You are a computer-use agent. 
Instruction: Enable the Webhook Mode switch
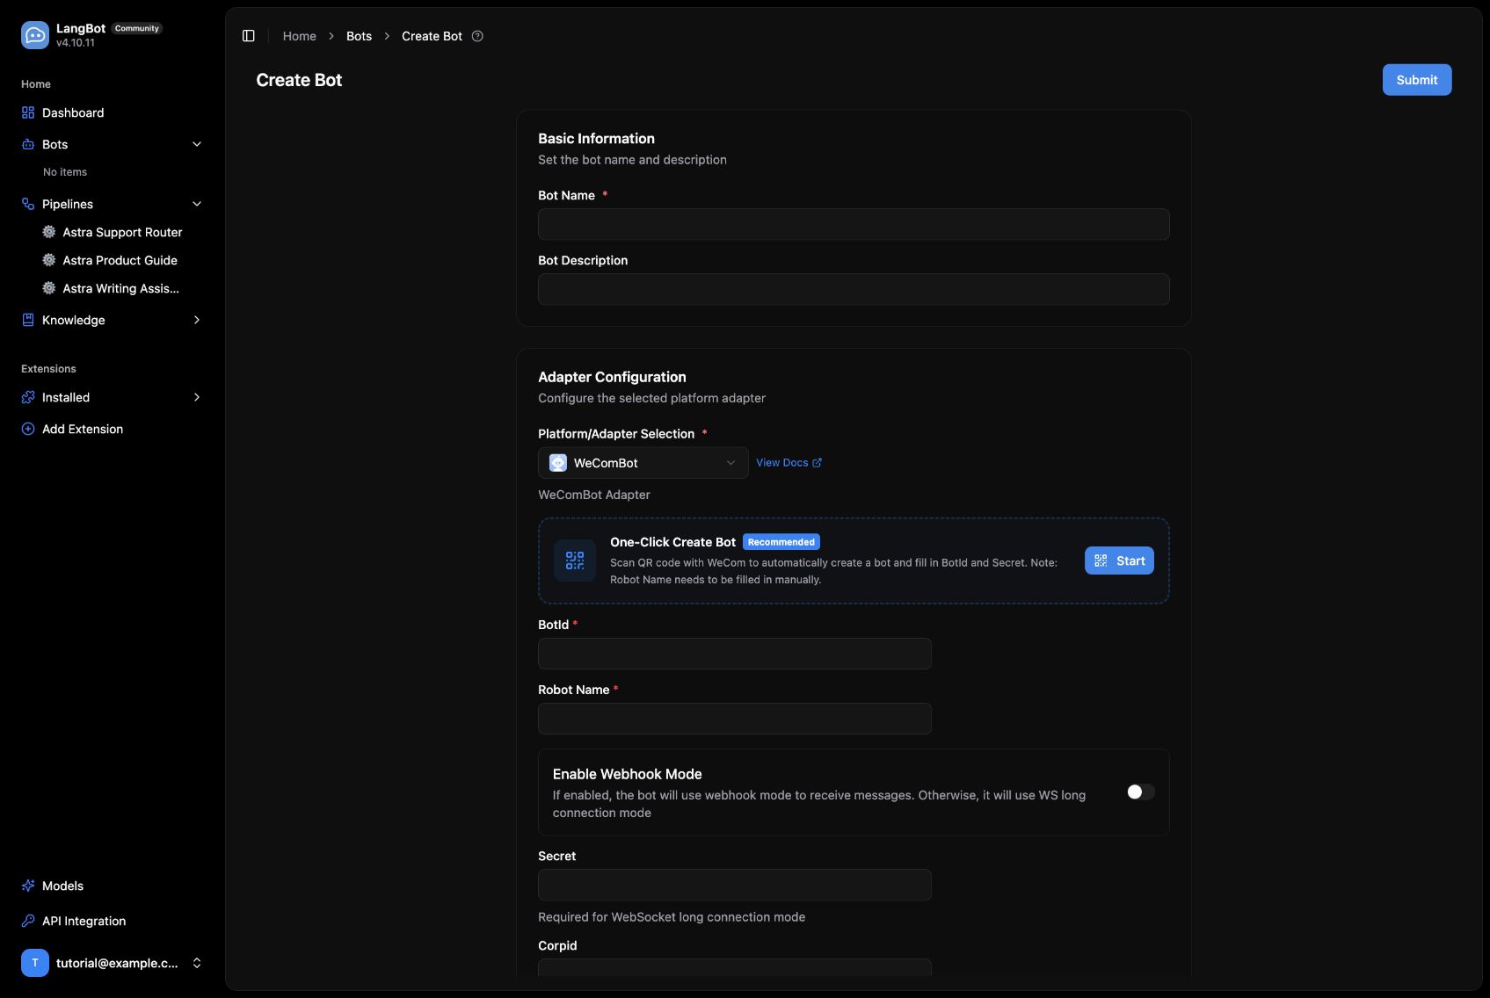[1141, 792]
